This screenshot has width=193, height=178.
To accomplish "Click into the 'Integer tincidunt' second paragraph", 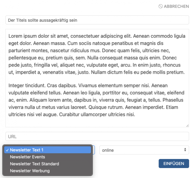I will (96, 100).
